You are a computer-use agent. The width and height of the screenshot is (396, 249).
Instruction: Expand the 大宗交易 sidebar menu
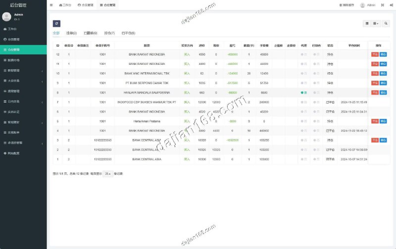23,81
